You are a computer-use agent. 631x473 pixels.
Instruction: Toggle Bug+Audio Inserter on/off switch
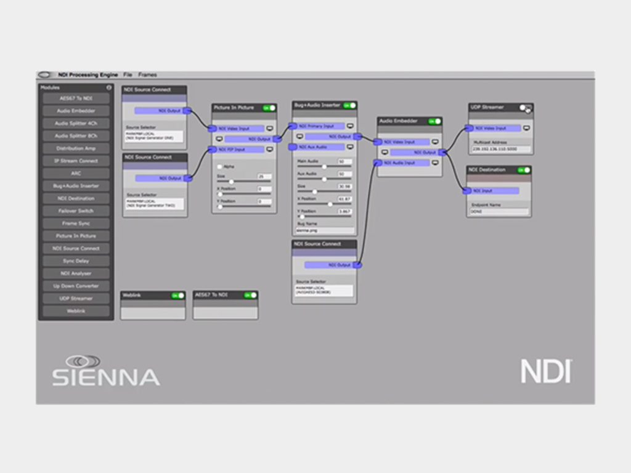349,105
